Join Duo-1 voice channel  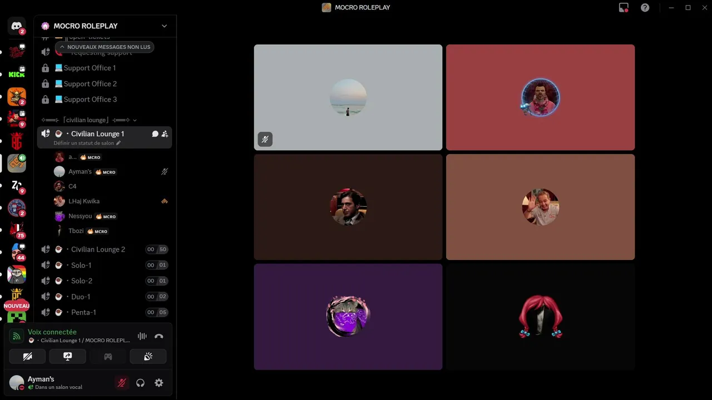[x=105, y=297]
